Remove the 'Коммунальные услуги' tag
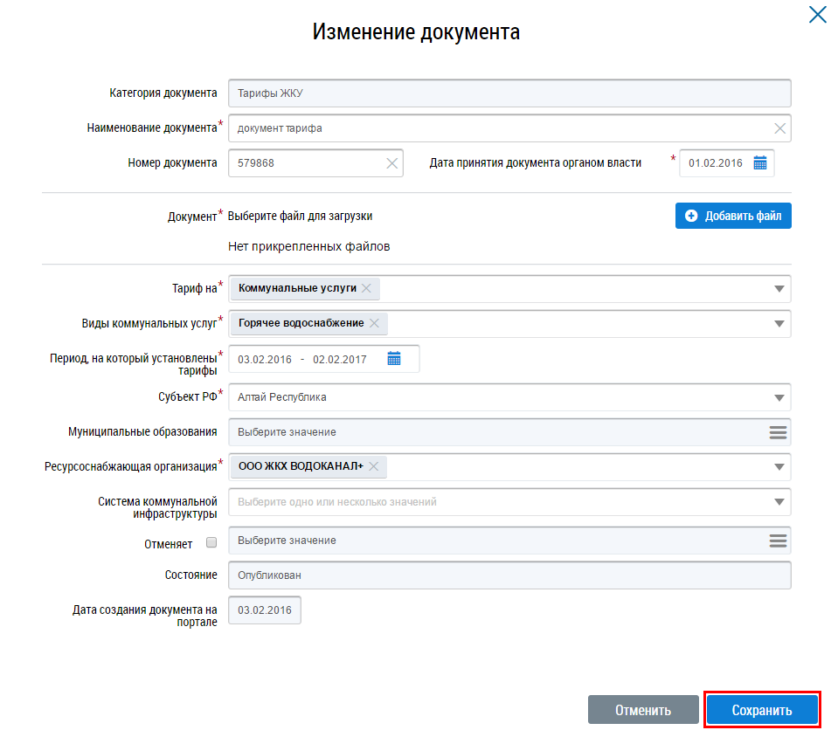 coord(366,288)
